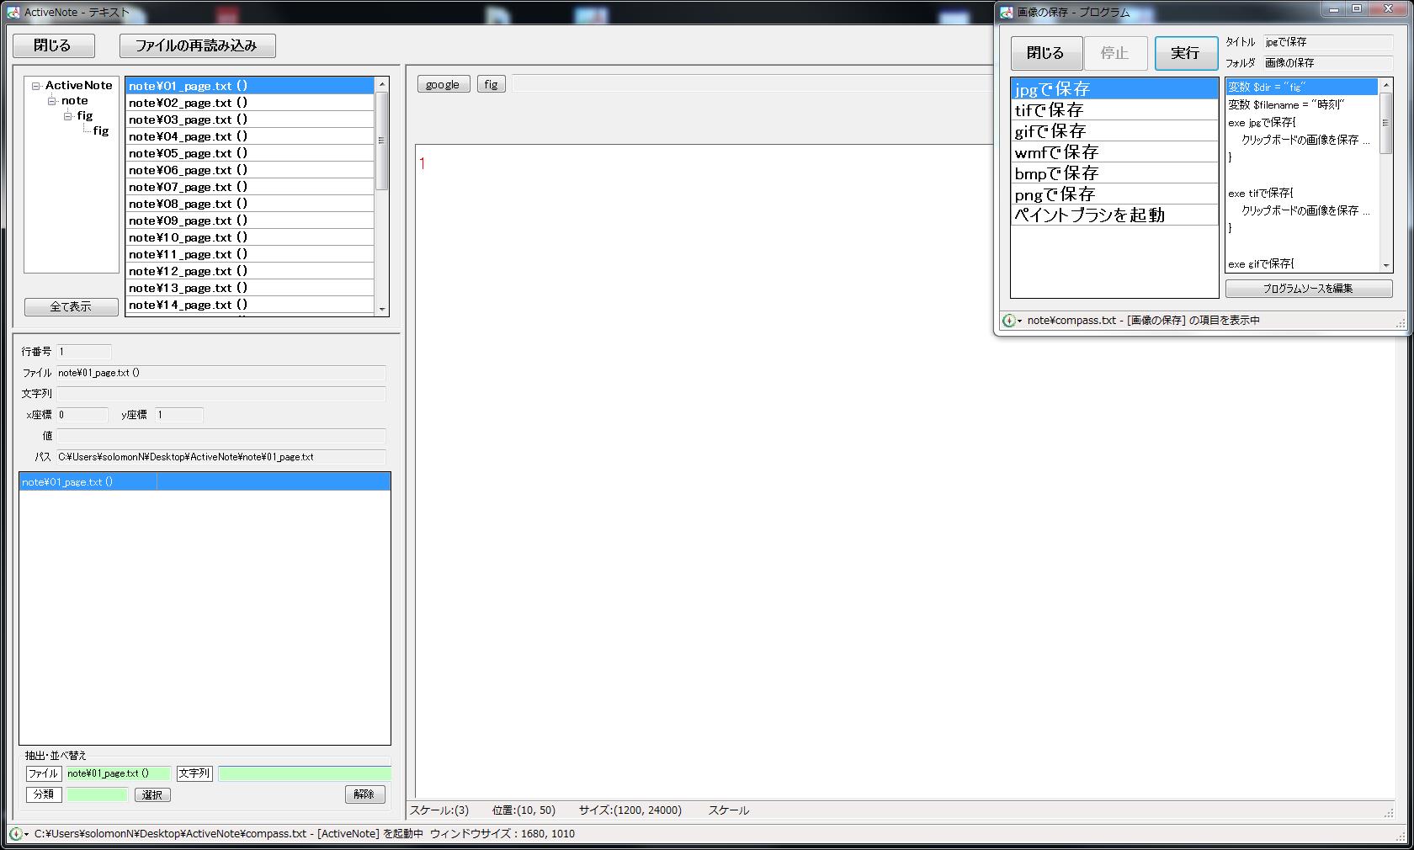Screen dimensions: 1414x850
Task: Click the プログラムソースを編集 button
Action: [1308, 289]
